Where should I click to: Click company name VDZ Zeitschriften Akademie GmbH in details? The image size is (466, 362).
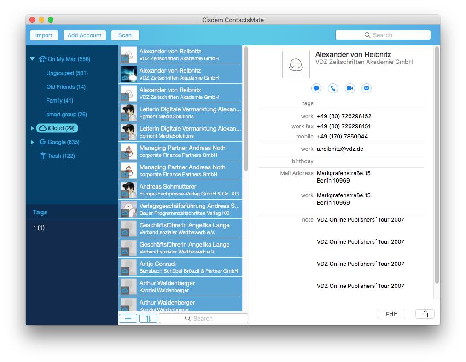point(364,62)
